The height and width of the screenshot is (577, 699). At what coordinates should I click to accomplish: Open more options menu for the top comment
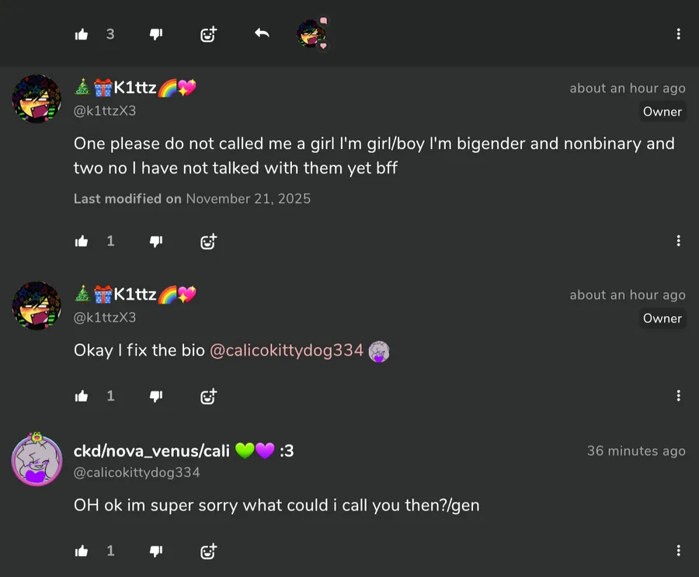point(678,34)
